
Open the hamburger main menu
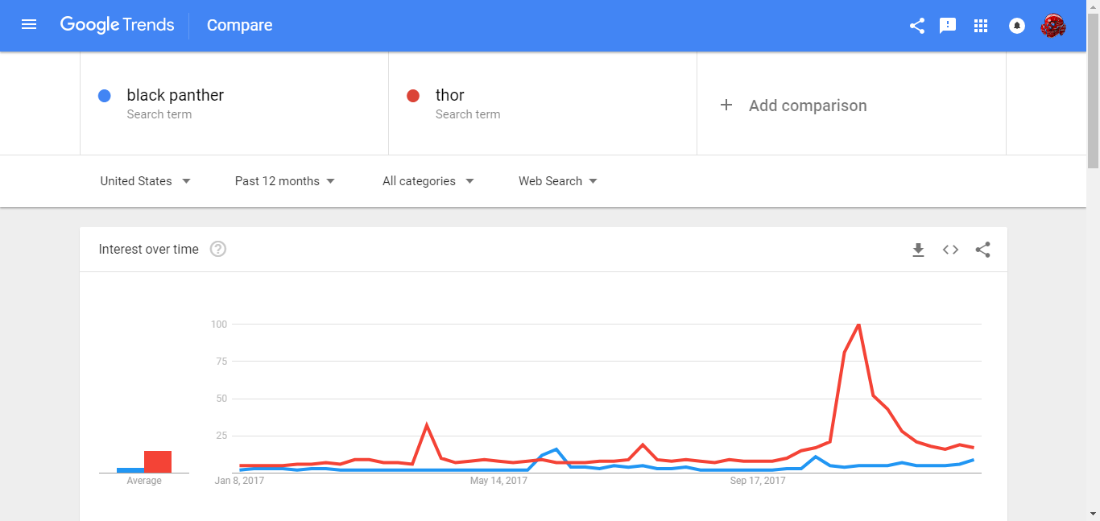29,25
